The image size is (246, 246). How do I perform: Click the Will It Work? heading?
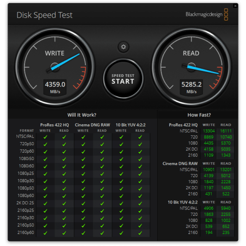(82, 115)
